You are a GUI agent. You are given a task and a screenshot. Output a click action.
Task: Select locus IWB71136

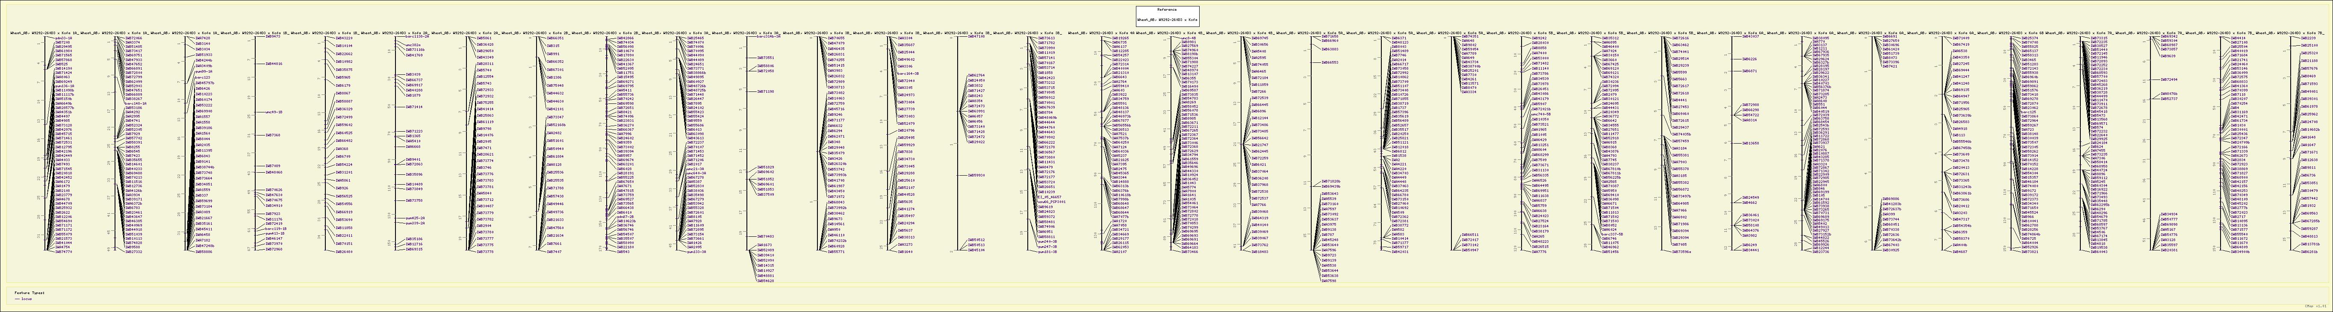765,91
